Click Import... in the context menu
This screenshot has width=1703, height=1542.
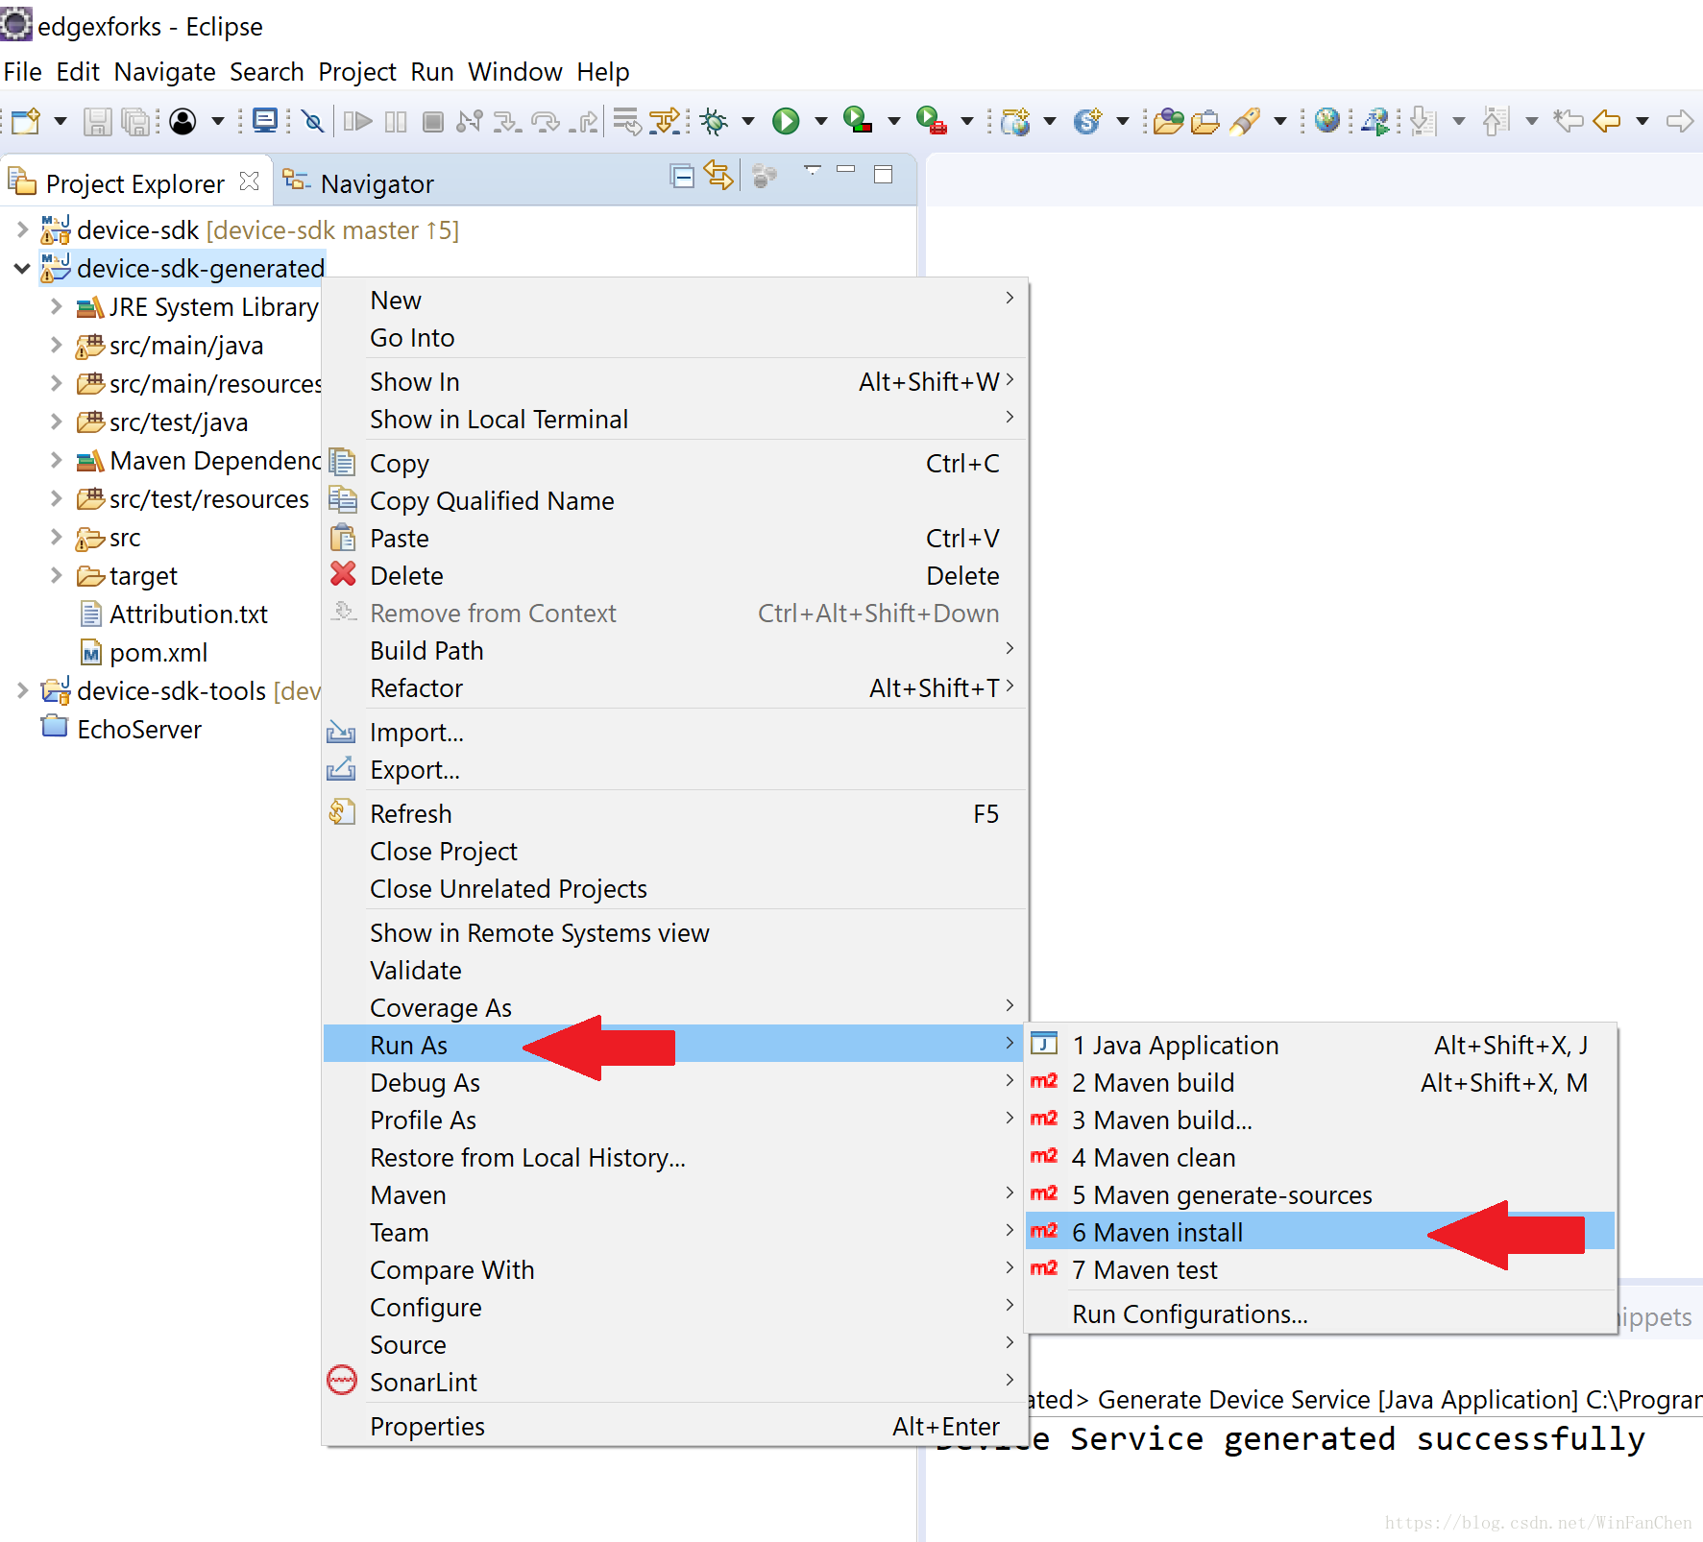click(x=675, y=731)
